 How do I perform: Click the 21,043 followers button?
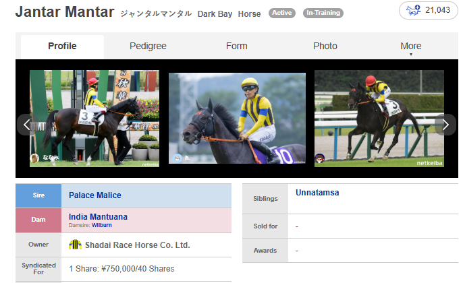429,10
